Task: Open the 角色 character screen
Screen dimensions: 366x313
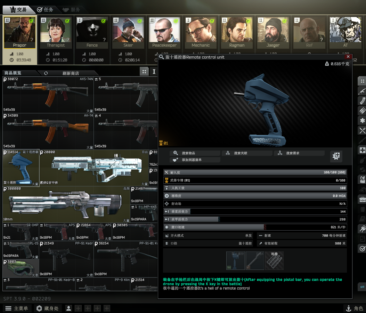Action: coord(354,308)
